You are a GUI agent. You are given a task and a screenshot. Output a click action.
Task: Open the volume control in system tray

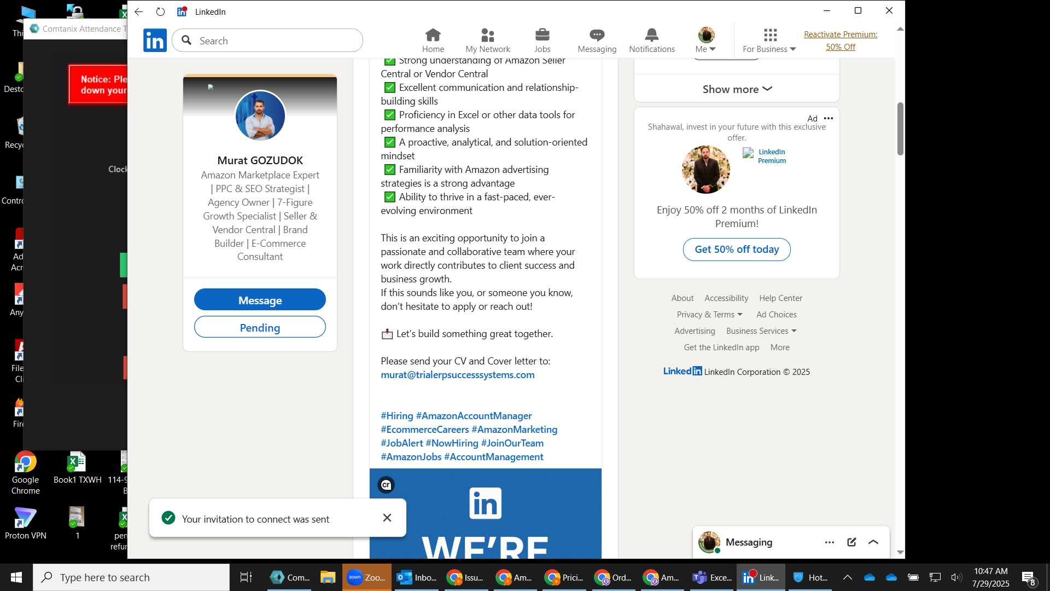click(x=956, y=577)
